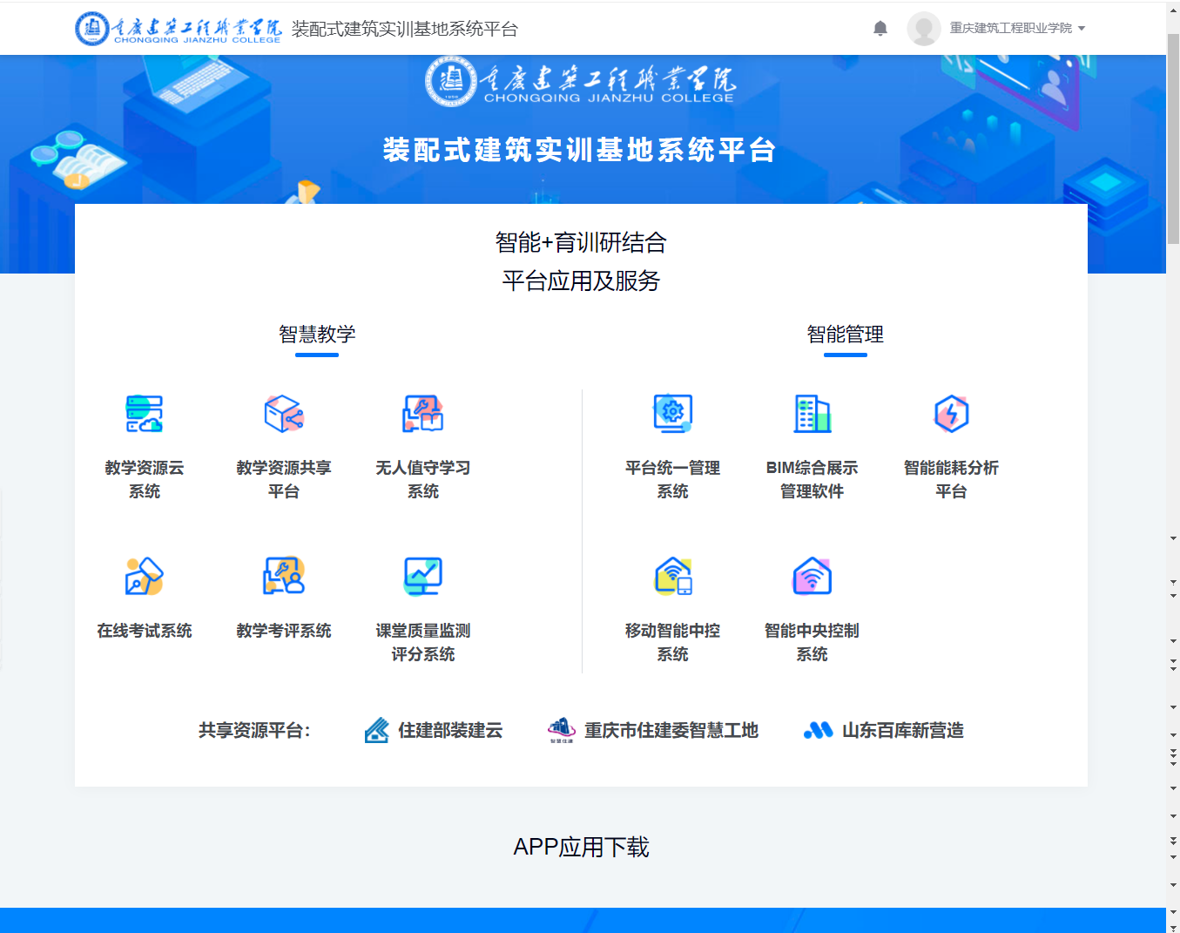Screen dimensions: 1180x933
Task: Launch the 智能能耗分析平台 icon
Action: tap(951, 414)
